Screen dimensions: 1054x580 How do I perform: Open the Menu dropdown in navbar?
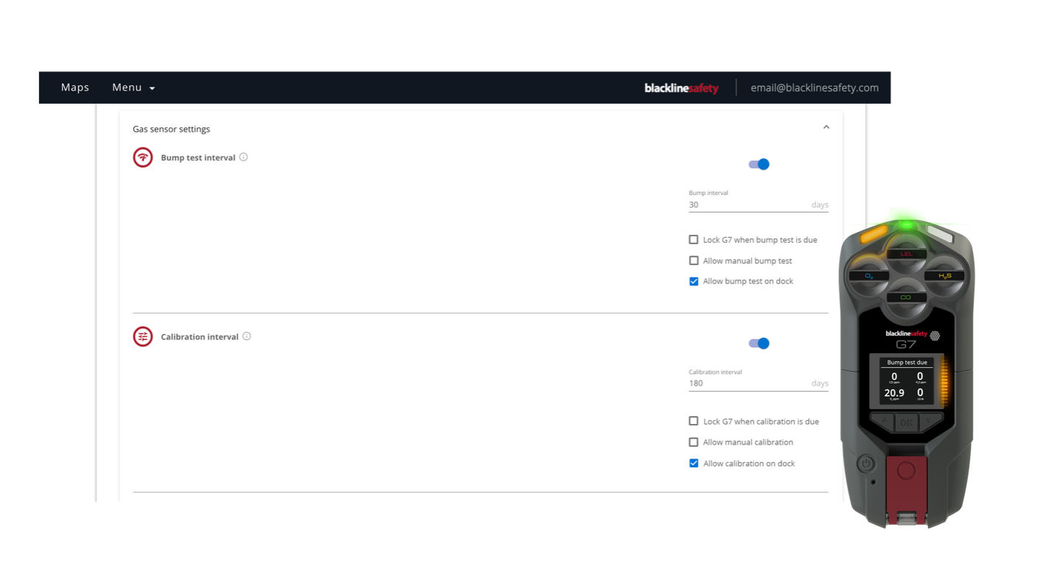tap(133, 88)
